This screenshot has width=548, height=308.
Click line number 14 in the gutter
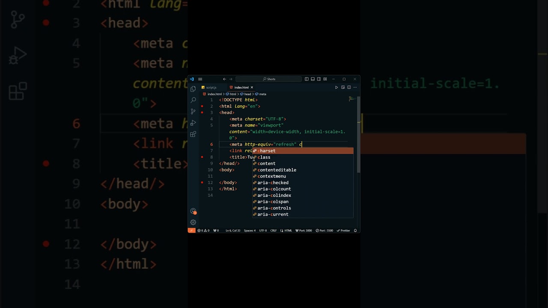[x=210, y=195]
